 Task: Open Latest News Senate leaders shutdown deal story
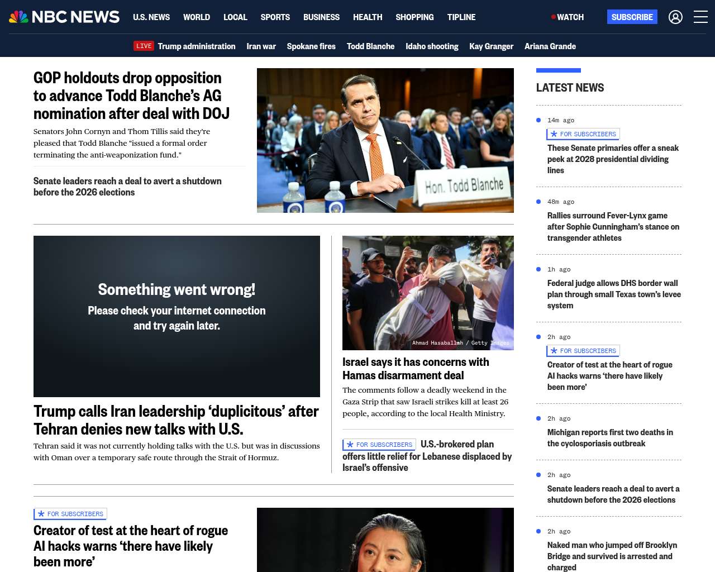613,494
